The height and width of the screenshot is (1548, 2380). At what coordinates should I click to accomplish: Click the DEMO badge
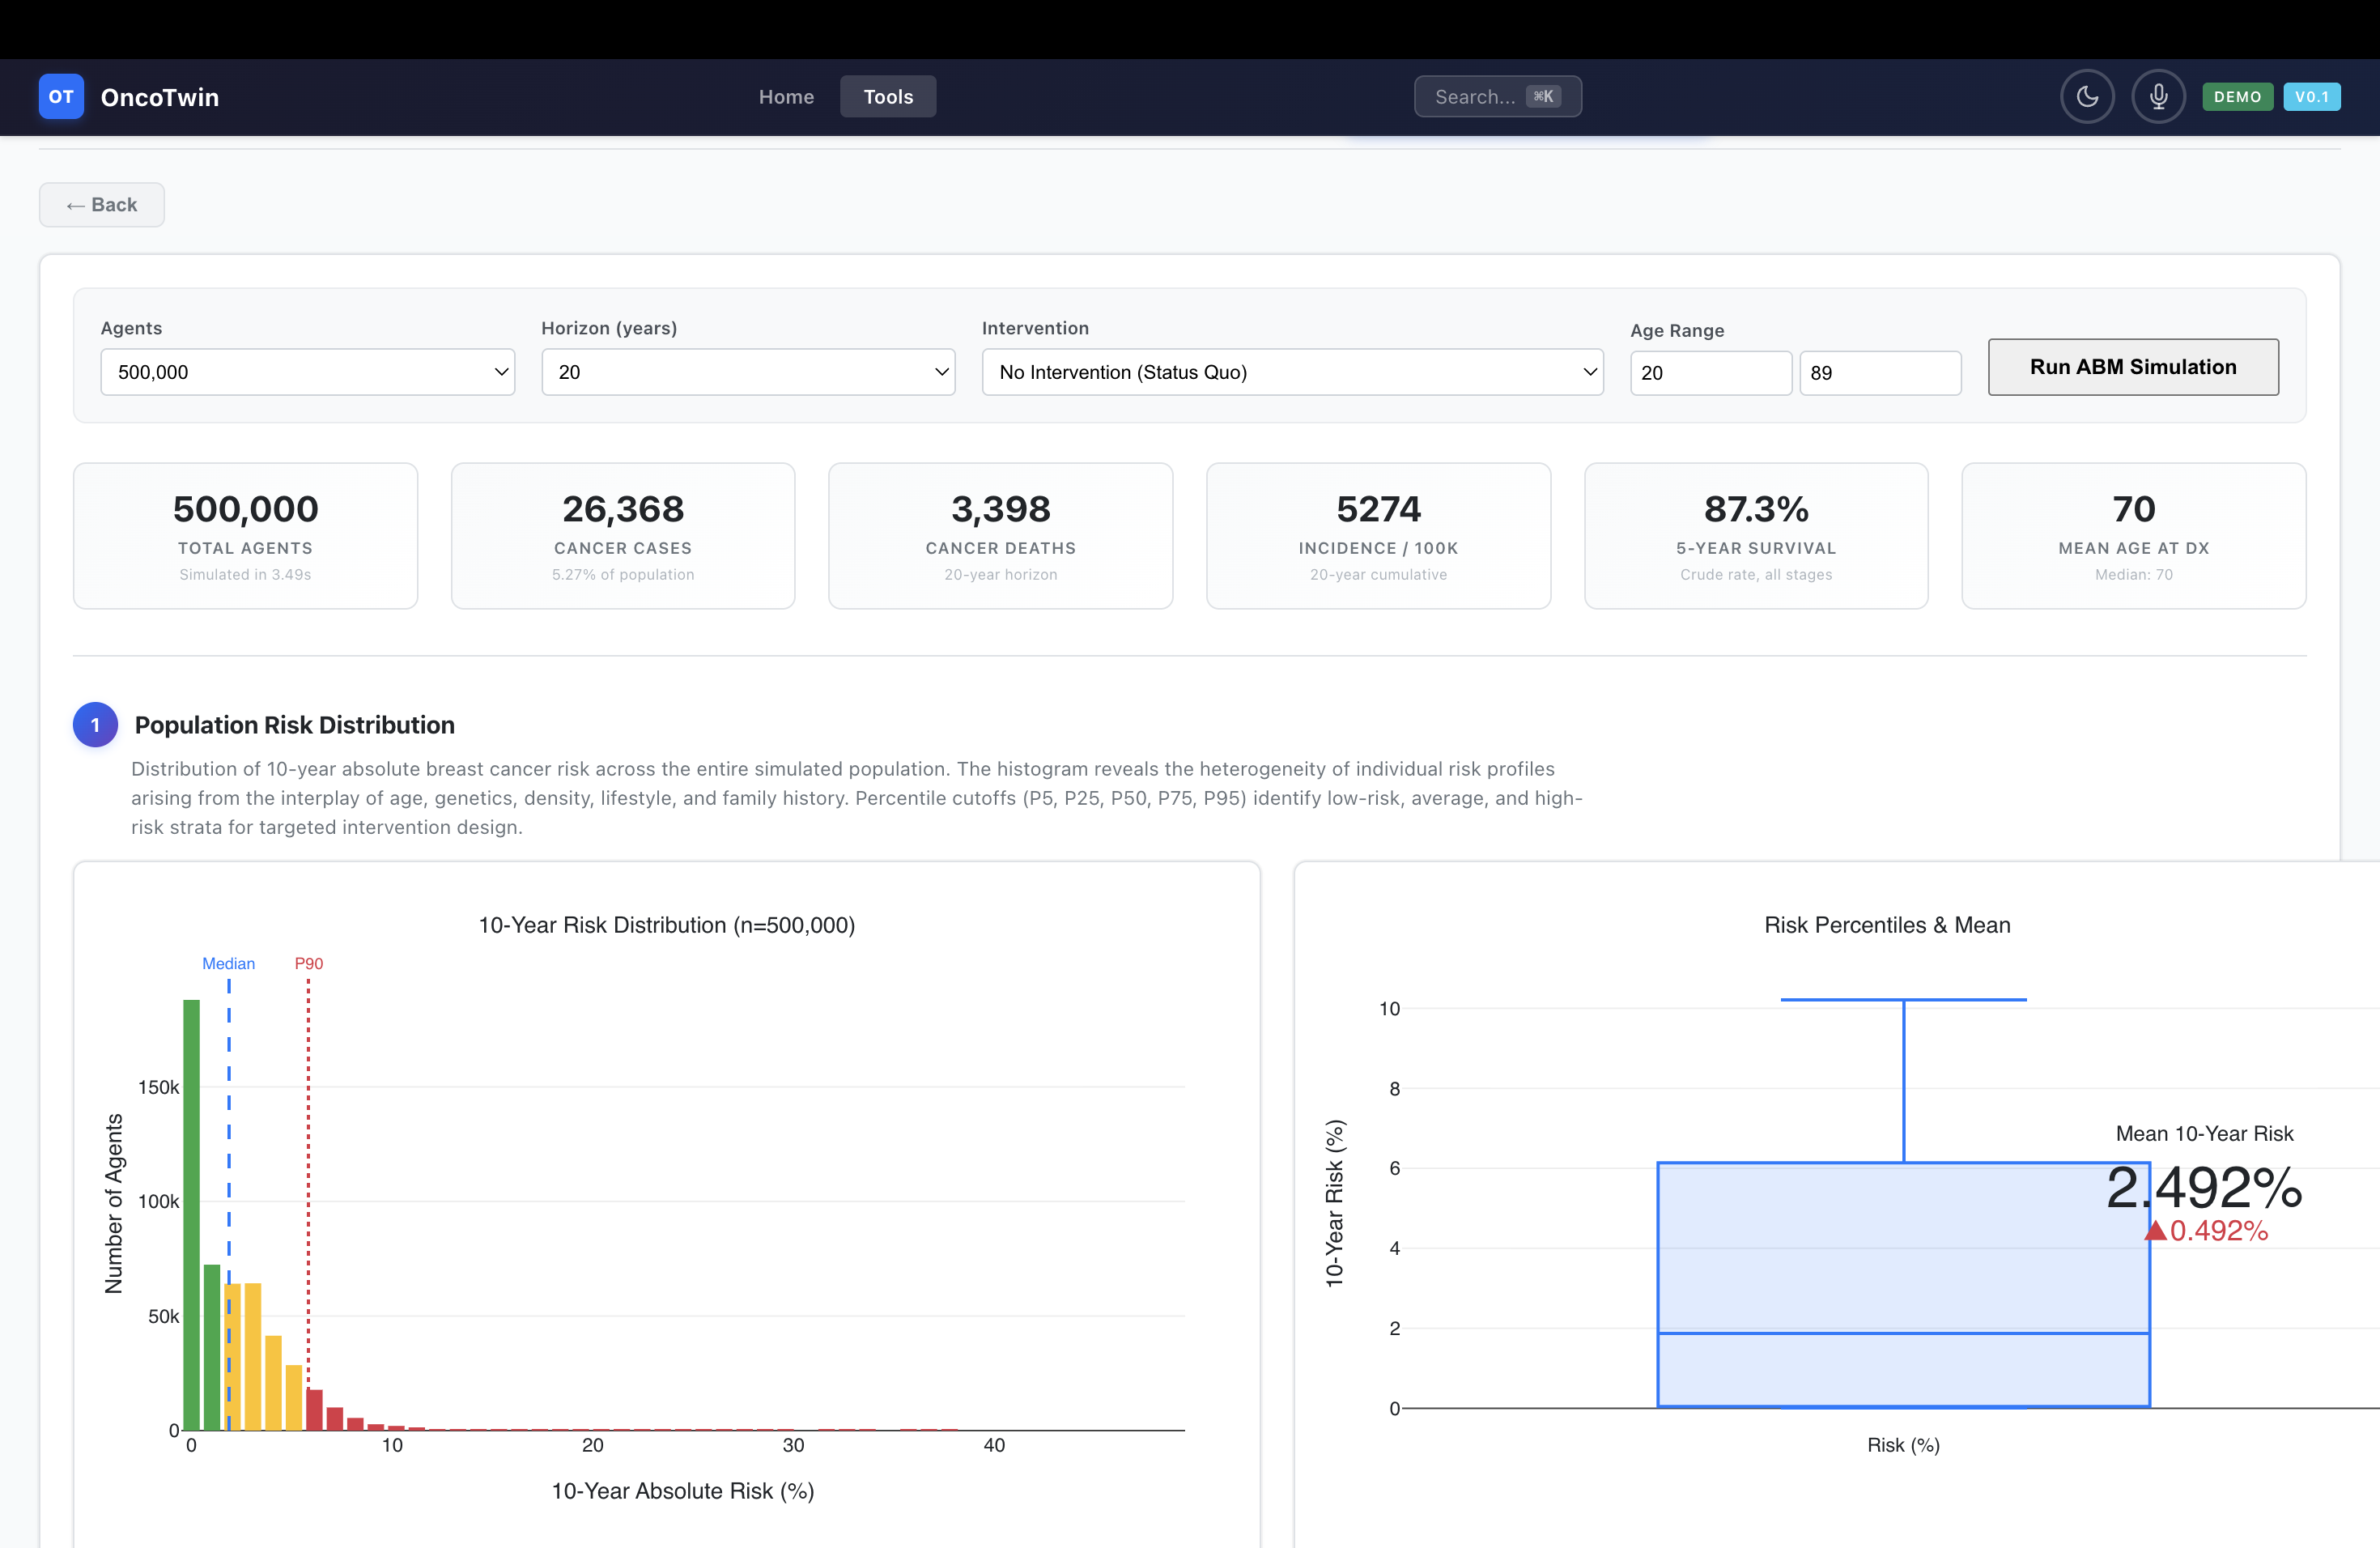pyautogui.click(x=2237, y=97)
